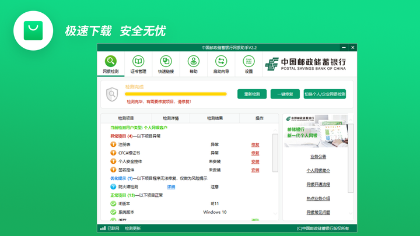The width and height of the screenshot is (420, 236).
Task: Click the results list scroll-down arrow
Action: [x=275, y=213]
